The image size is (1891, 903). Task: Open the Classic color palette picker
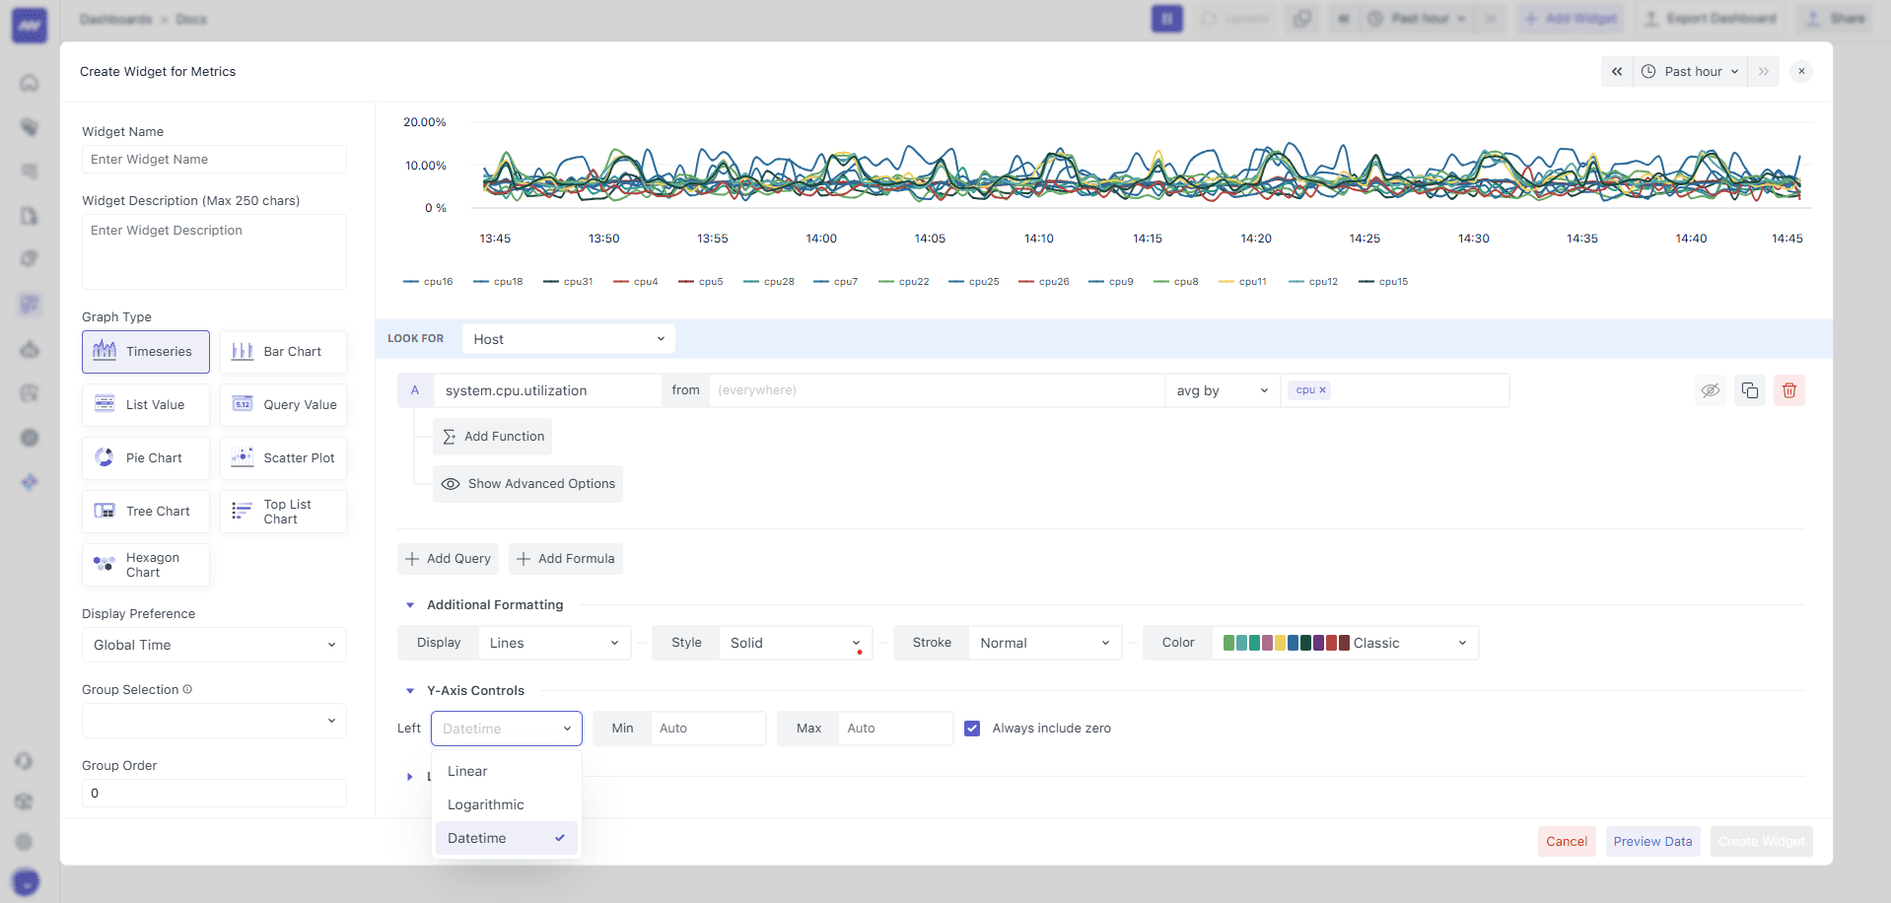[1344, 642]
